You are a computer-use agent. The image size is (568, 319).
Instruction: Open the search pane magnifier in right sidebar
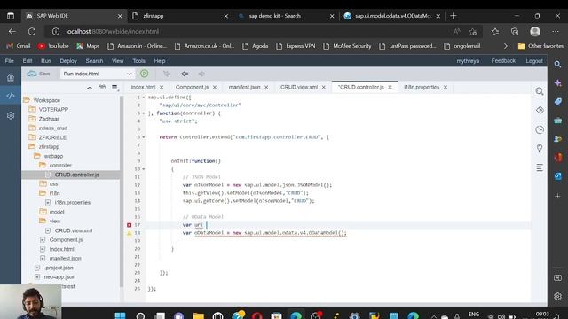pyautogui.click(x=540, y=91)
